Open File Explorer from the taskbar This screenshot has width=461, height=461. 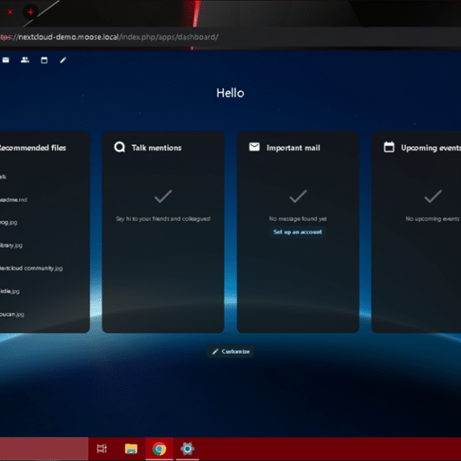[131, 449]
